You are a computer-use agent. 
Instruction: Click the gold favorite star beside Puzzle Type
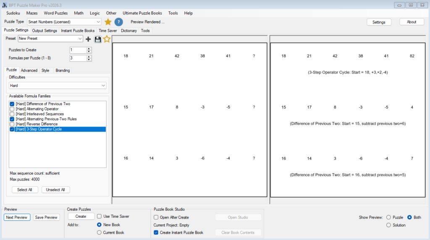108,22
